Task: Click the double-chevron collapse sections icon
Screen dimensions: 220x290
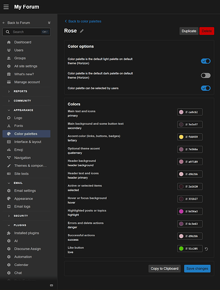Action: pyautogui.click(x=49, y=23)
